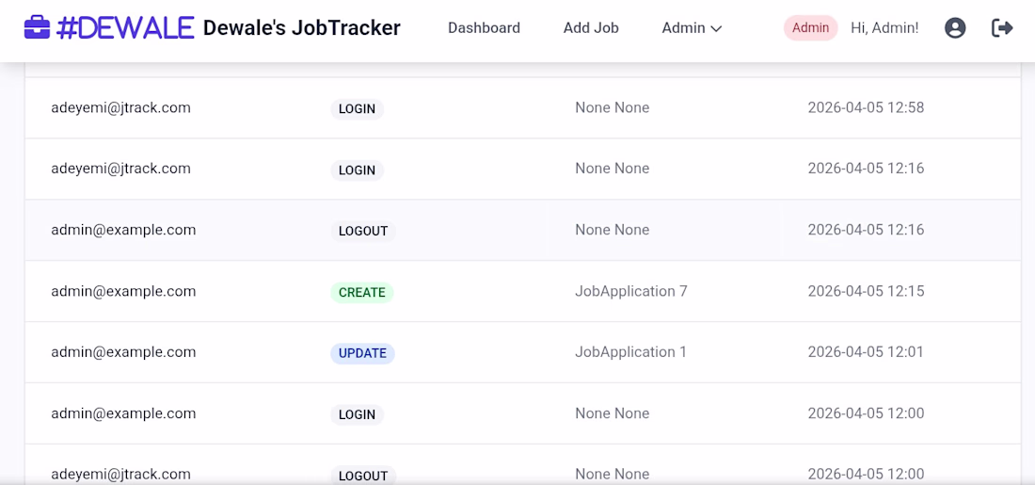
Task: Click the 2026-04-05 12:15 timestamp
Action: coord(866,291)
